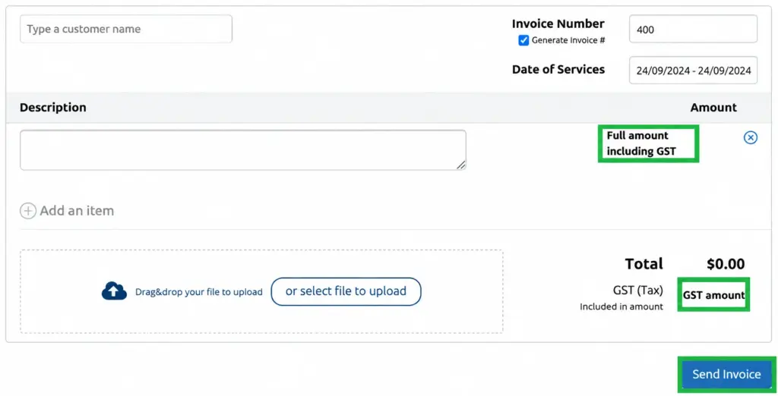Click the or select file to upload button
The width and height of the screenshot is (778, 396).
click(x=346, y=291)
